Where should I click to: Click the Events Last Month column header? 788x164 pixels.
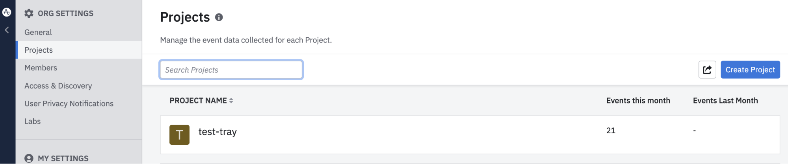725,101
